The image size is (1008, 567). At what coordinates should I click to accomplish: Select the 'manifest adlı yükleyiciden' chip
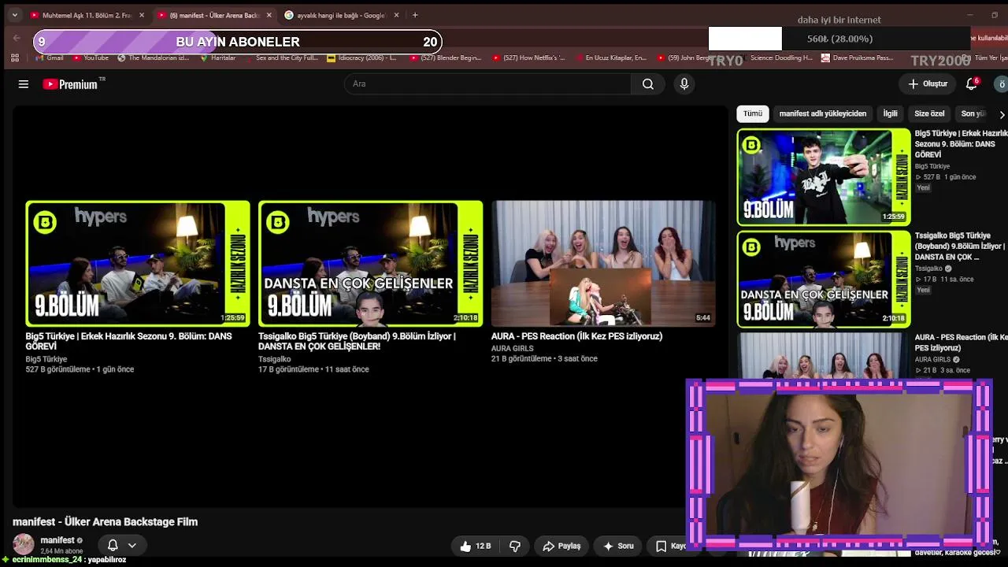coord(823,113)
